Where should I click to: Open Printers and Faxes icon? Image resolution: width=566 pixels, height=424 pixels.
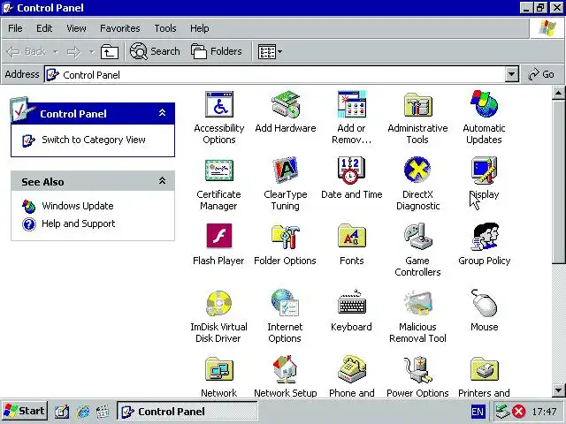click(x=484, y=369)
